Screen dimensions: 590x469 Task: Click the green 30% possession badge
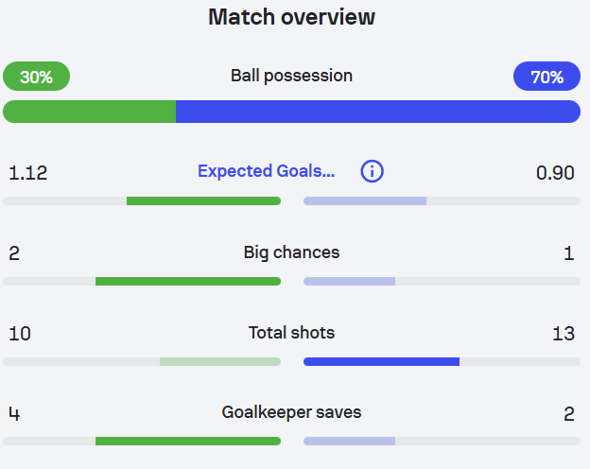tap(36, 77)
